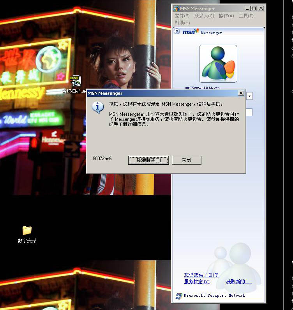
Task: Open the 忘记密码了 forgot password link
Action: 201,275
